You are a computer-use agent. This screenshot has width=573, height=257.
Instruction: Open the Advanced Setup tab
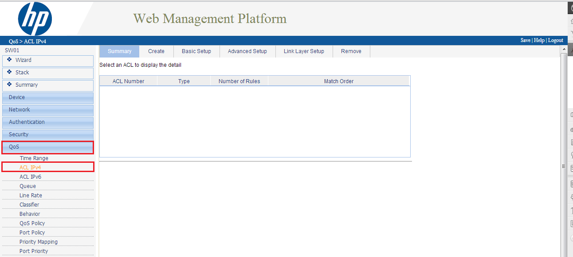[x=247, y=51]
